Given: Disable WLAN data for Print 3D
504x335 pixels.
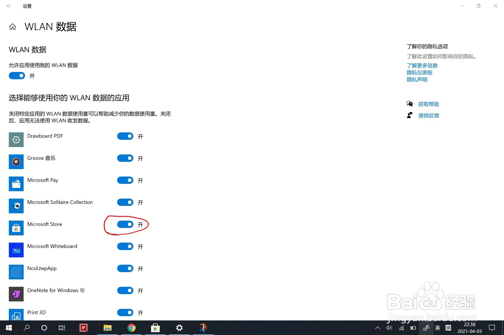Looking at the screenshot, I should pyautogui.click(x=125, y=312).
